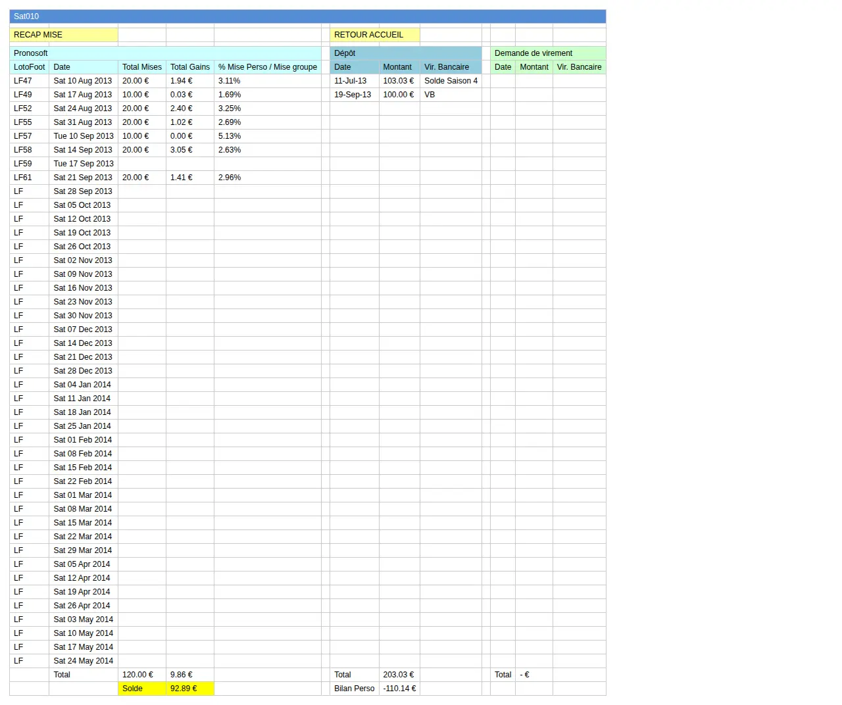Select the 11-Jul-13 deposit date cell

(355, 81)
